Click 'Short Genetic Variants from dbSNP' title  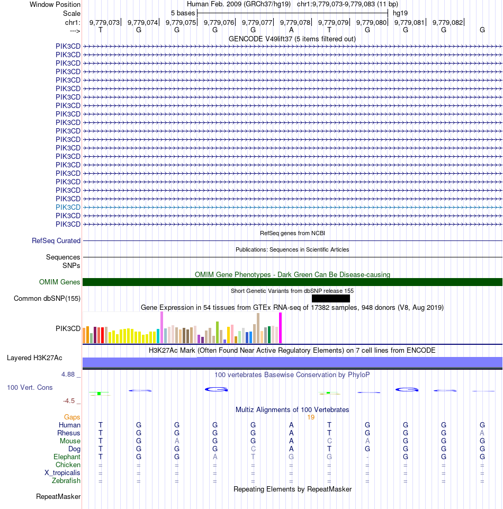(292, 291)
